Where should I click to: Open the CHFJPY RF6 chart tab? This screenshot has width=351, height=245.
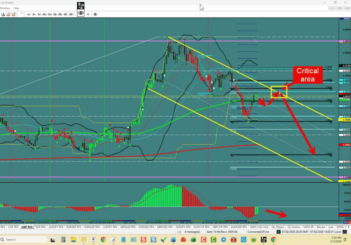(x=110, y=227)
